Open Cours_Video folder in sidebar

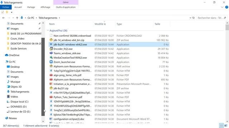(x=17, y=39)
